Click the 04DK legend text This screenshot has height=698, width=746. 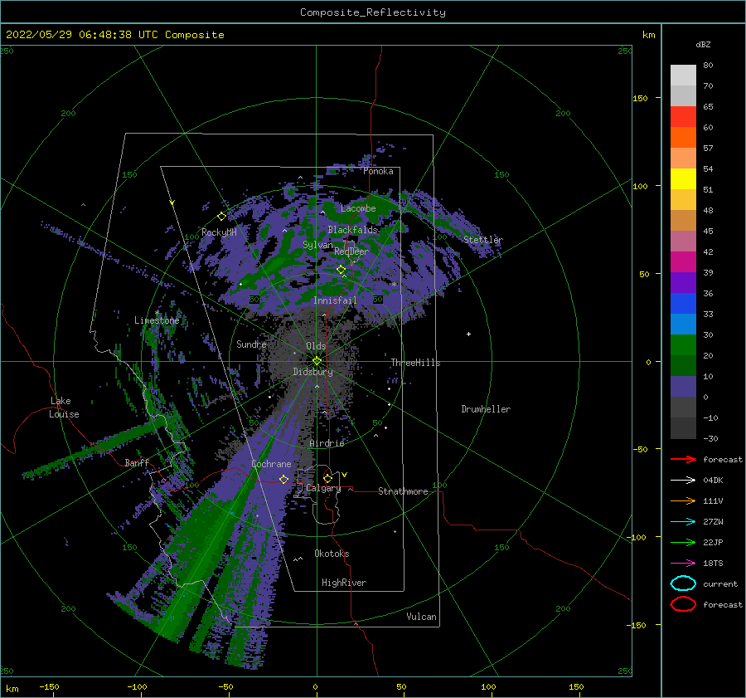tap(713, 481)
